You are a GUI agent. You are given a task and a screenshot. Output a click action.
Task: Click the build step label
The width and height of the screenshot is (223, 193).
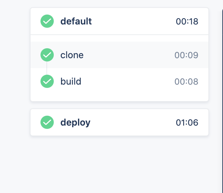point(71,81)
